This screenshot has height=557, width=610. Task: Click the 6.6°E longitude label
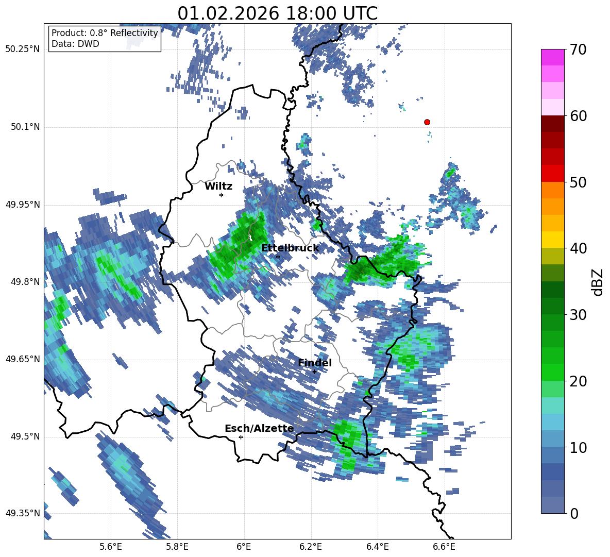pos(444,547)
